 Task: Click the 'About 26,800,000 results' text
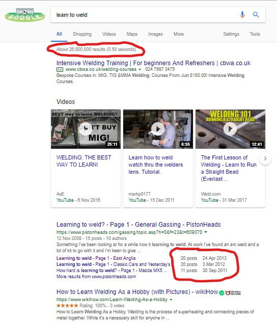coord(96,49)
